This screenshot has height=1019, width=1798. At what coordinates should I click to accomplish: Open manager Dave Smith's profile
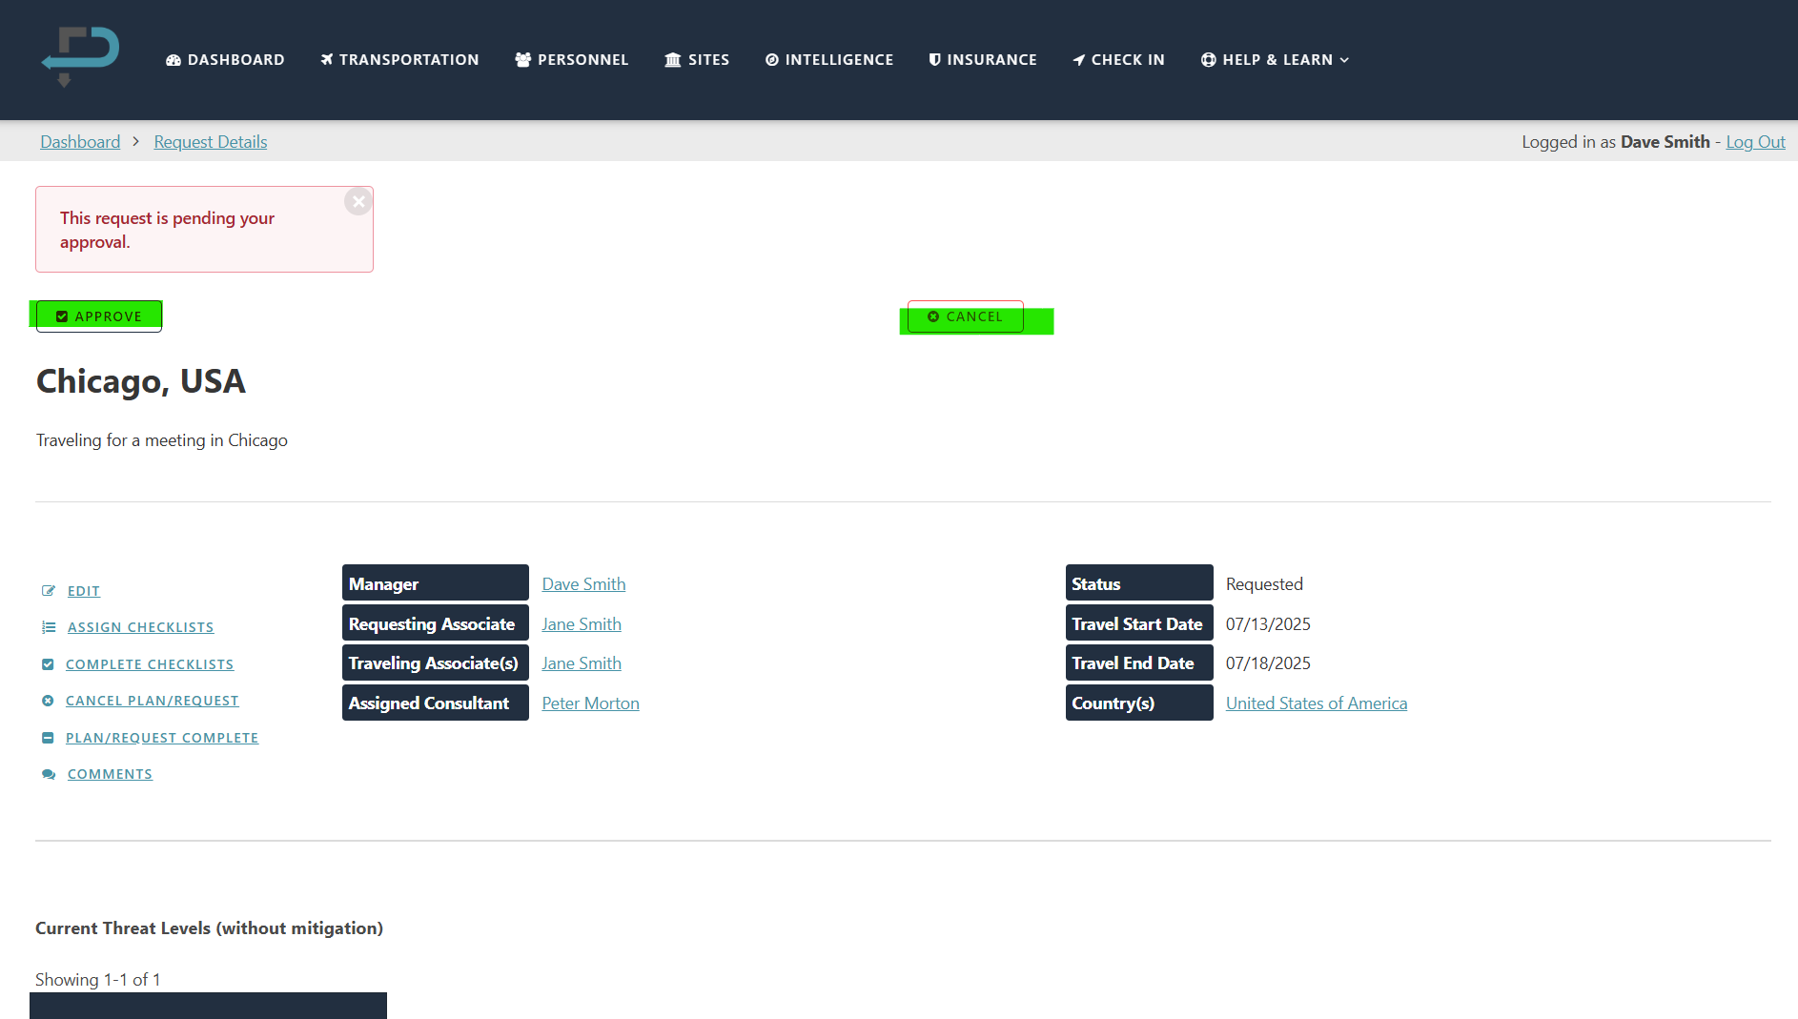583,584
